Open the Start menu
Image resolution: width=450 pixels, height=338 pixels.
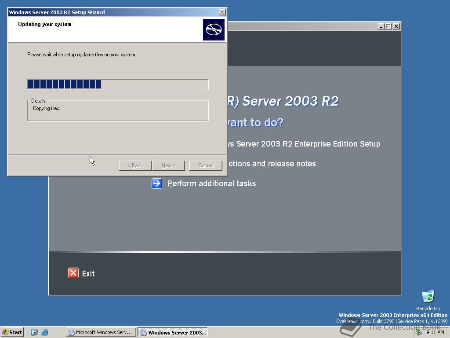point(12,332)
